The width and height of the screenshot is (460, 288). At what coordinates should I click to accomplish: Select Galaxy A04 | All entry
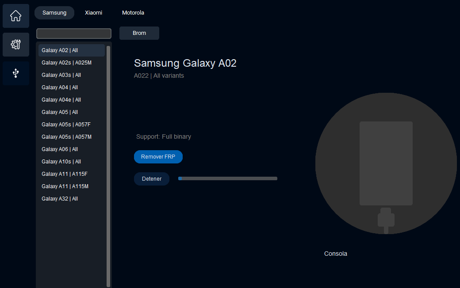(72, 87)
